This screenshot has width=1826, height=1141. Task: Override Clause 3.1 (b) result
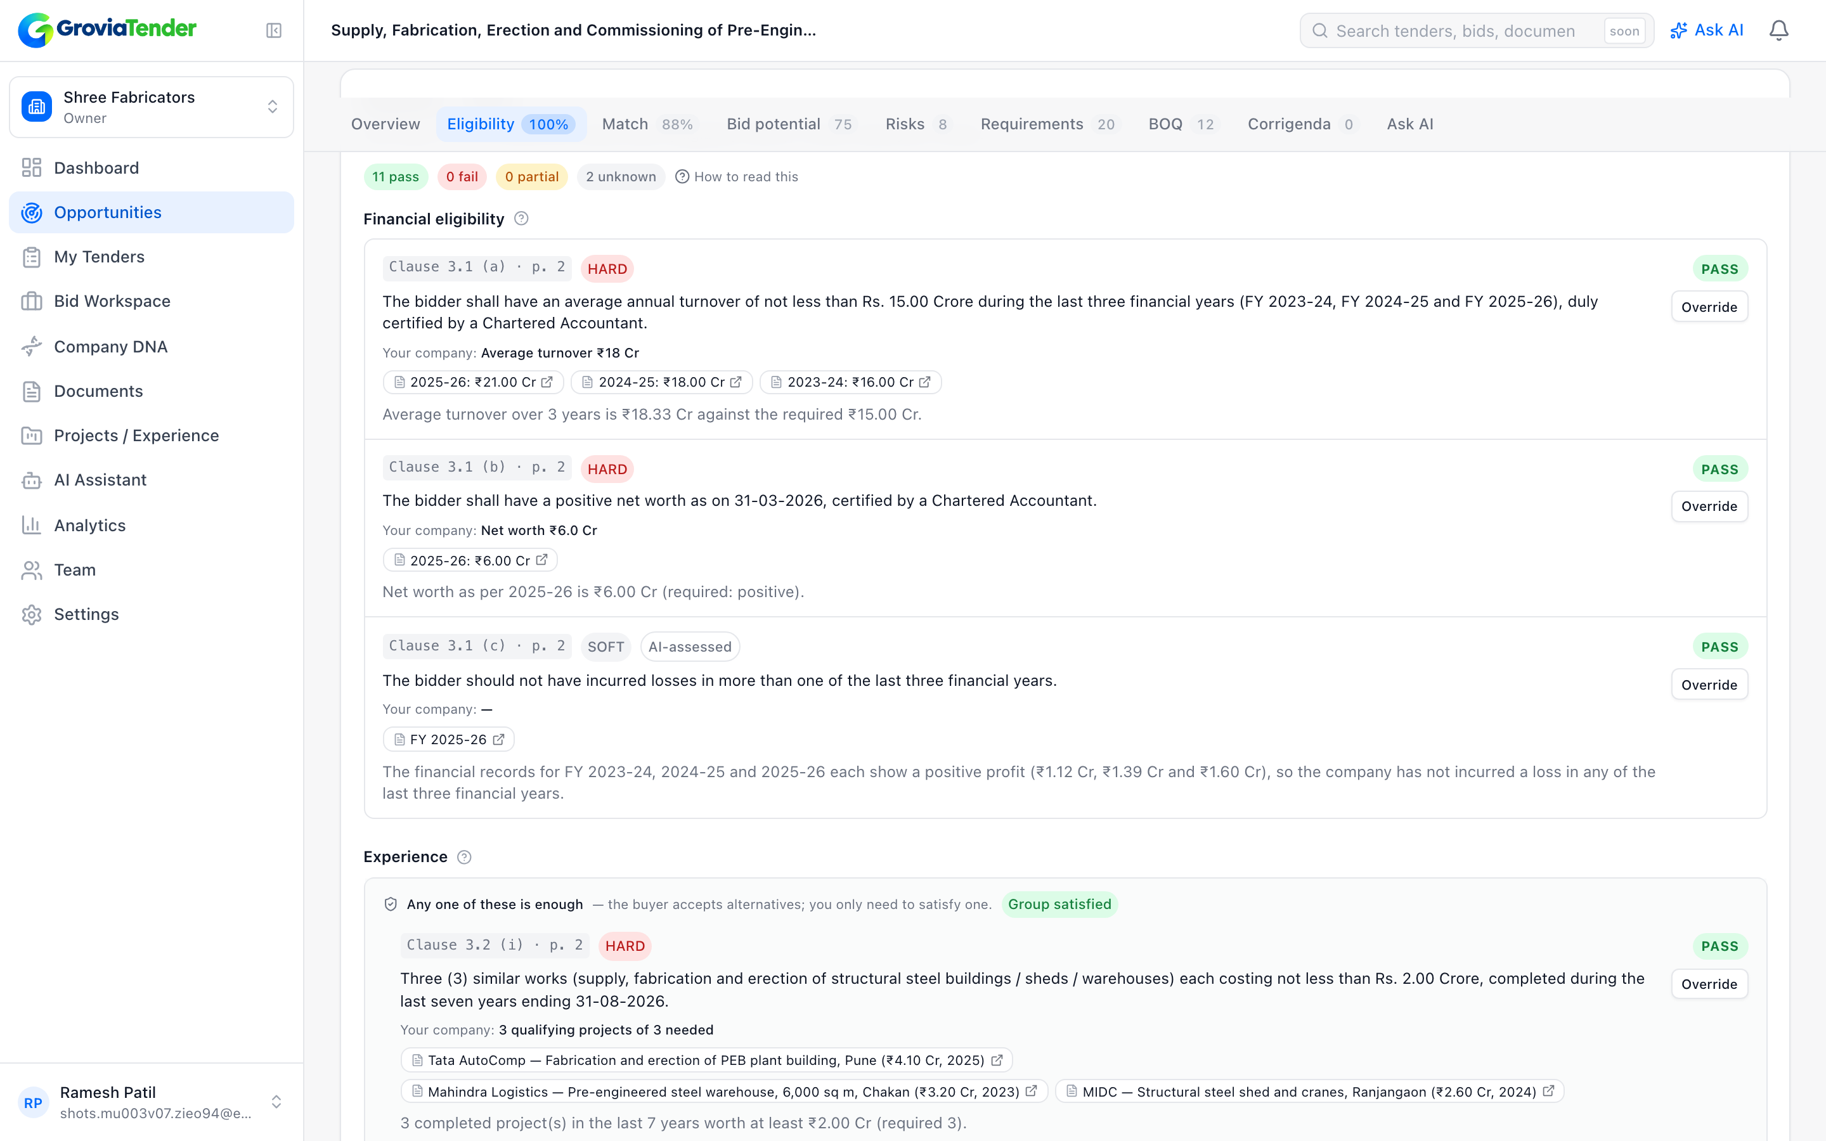click(1709, 506)
